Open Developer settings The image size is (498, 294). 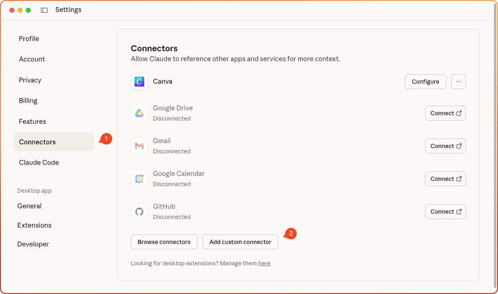pos(33,244)
